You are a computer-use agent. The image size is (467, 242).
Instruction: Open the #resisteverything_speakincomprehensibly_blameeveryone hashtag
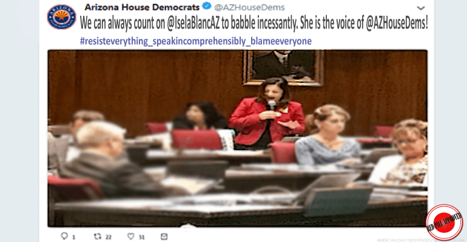(x=196, y=41)
